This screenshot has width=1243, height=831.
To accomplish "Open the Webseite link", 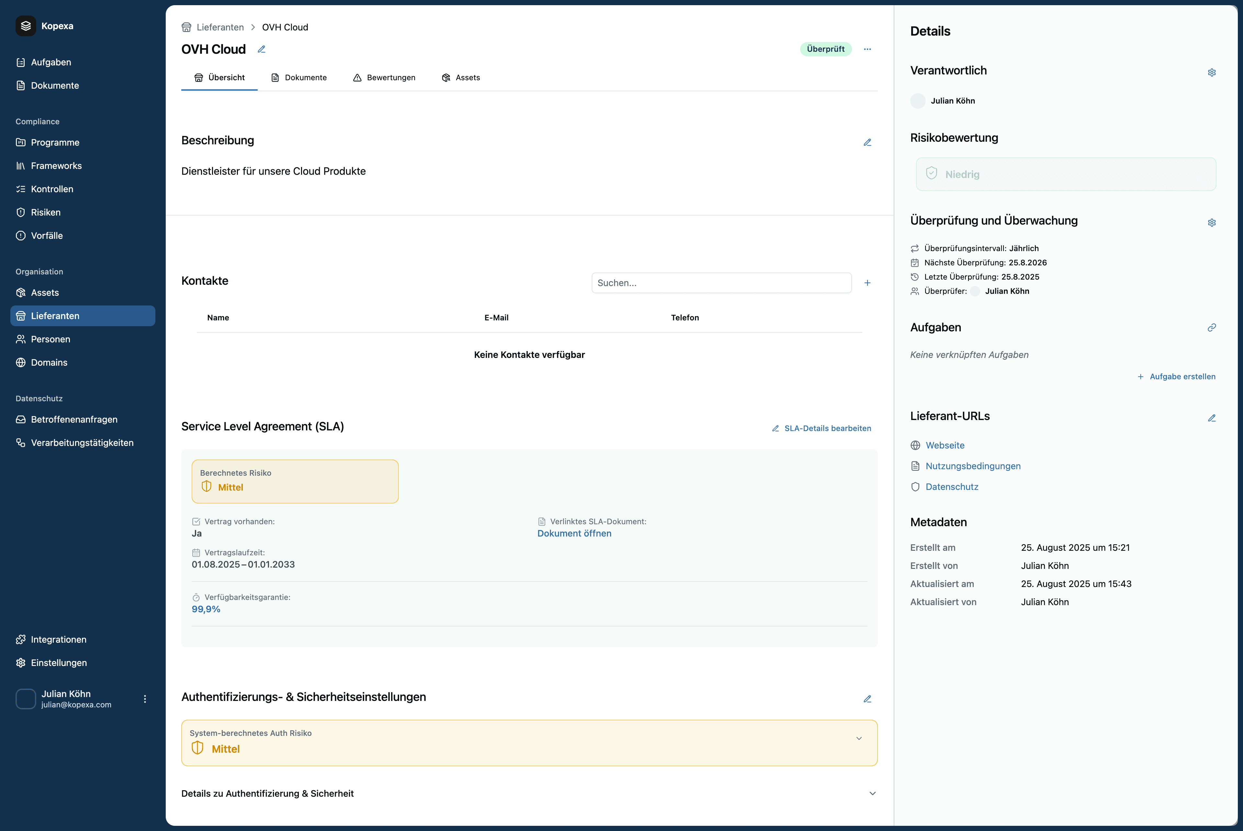I will pos(945,446).
